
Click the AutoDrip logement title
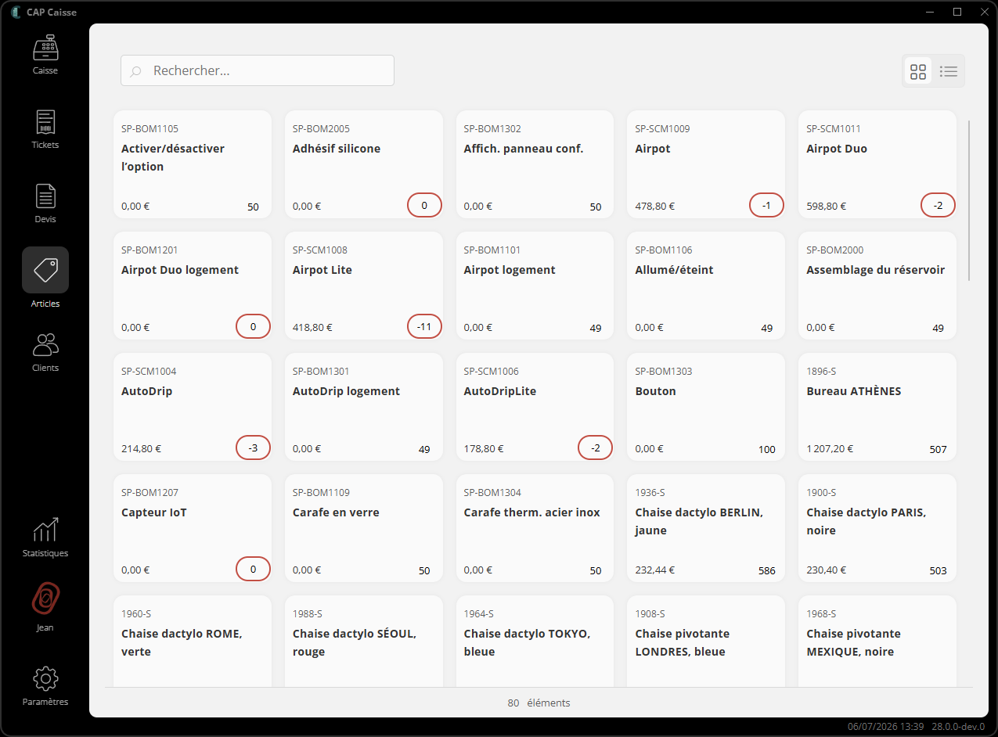(x=346, y=391)
